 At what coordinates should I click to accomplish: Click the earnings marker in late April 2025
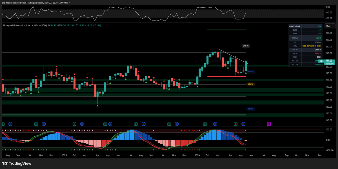(x=105, y=124)
